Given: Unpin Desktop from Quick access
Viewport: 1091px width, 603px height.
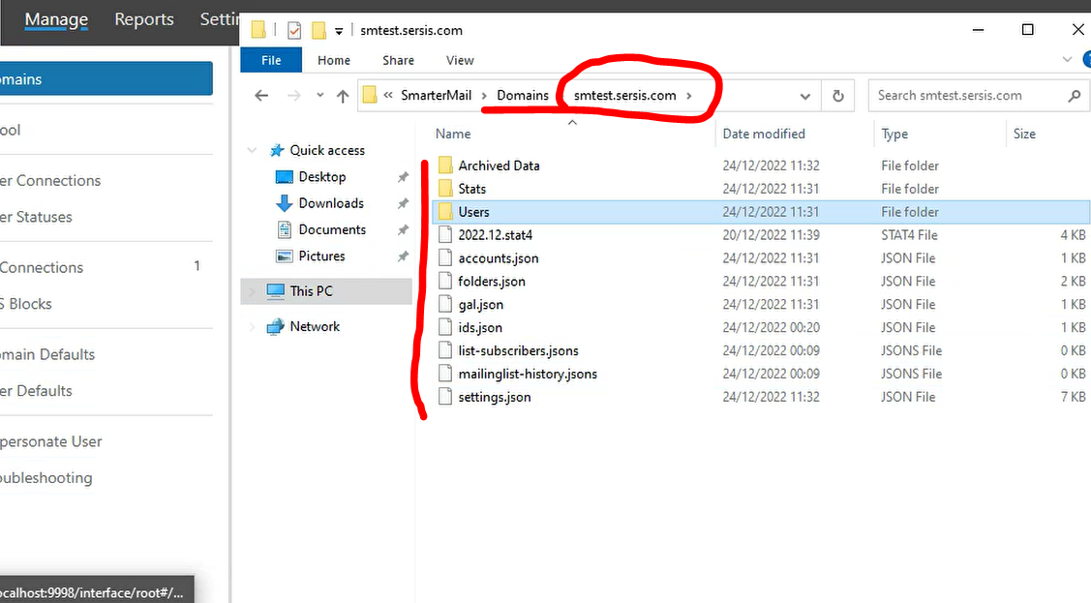Looking at the screenshot, I should (403, 177).
